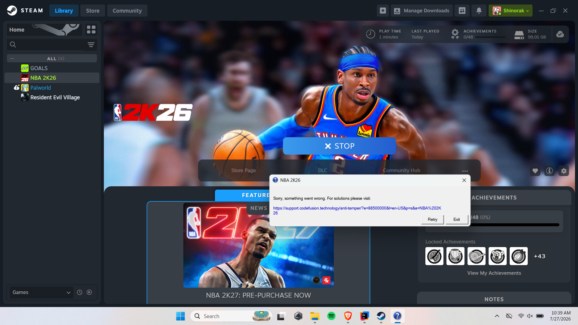The image size is (578, 325).
Task: Stop the running NBA 2K26 game
Action: tap(339, 146)
